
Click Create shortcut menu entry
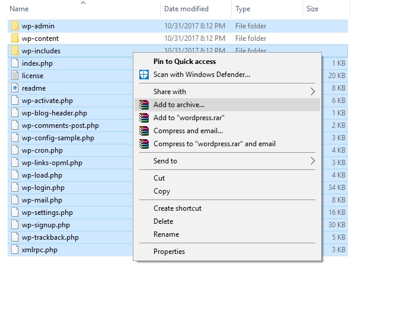[177, 208]
